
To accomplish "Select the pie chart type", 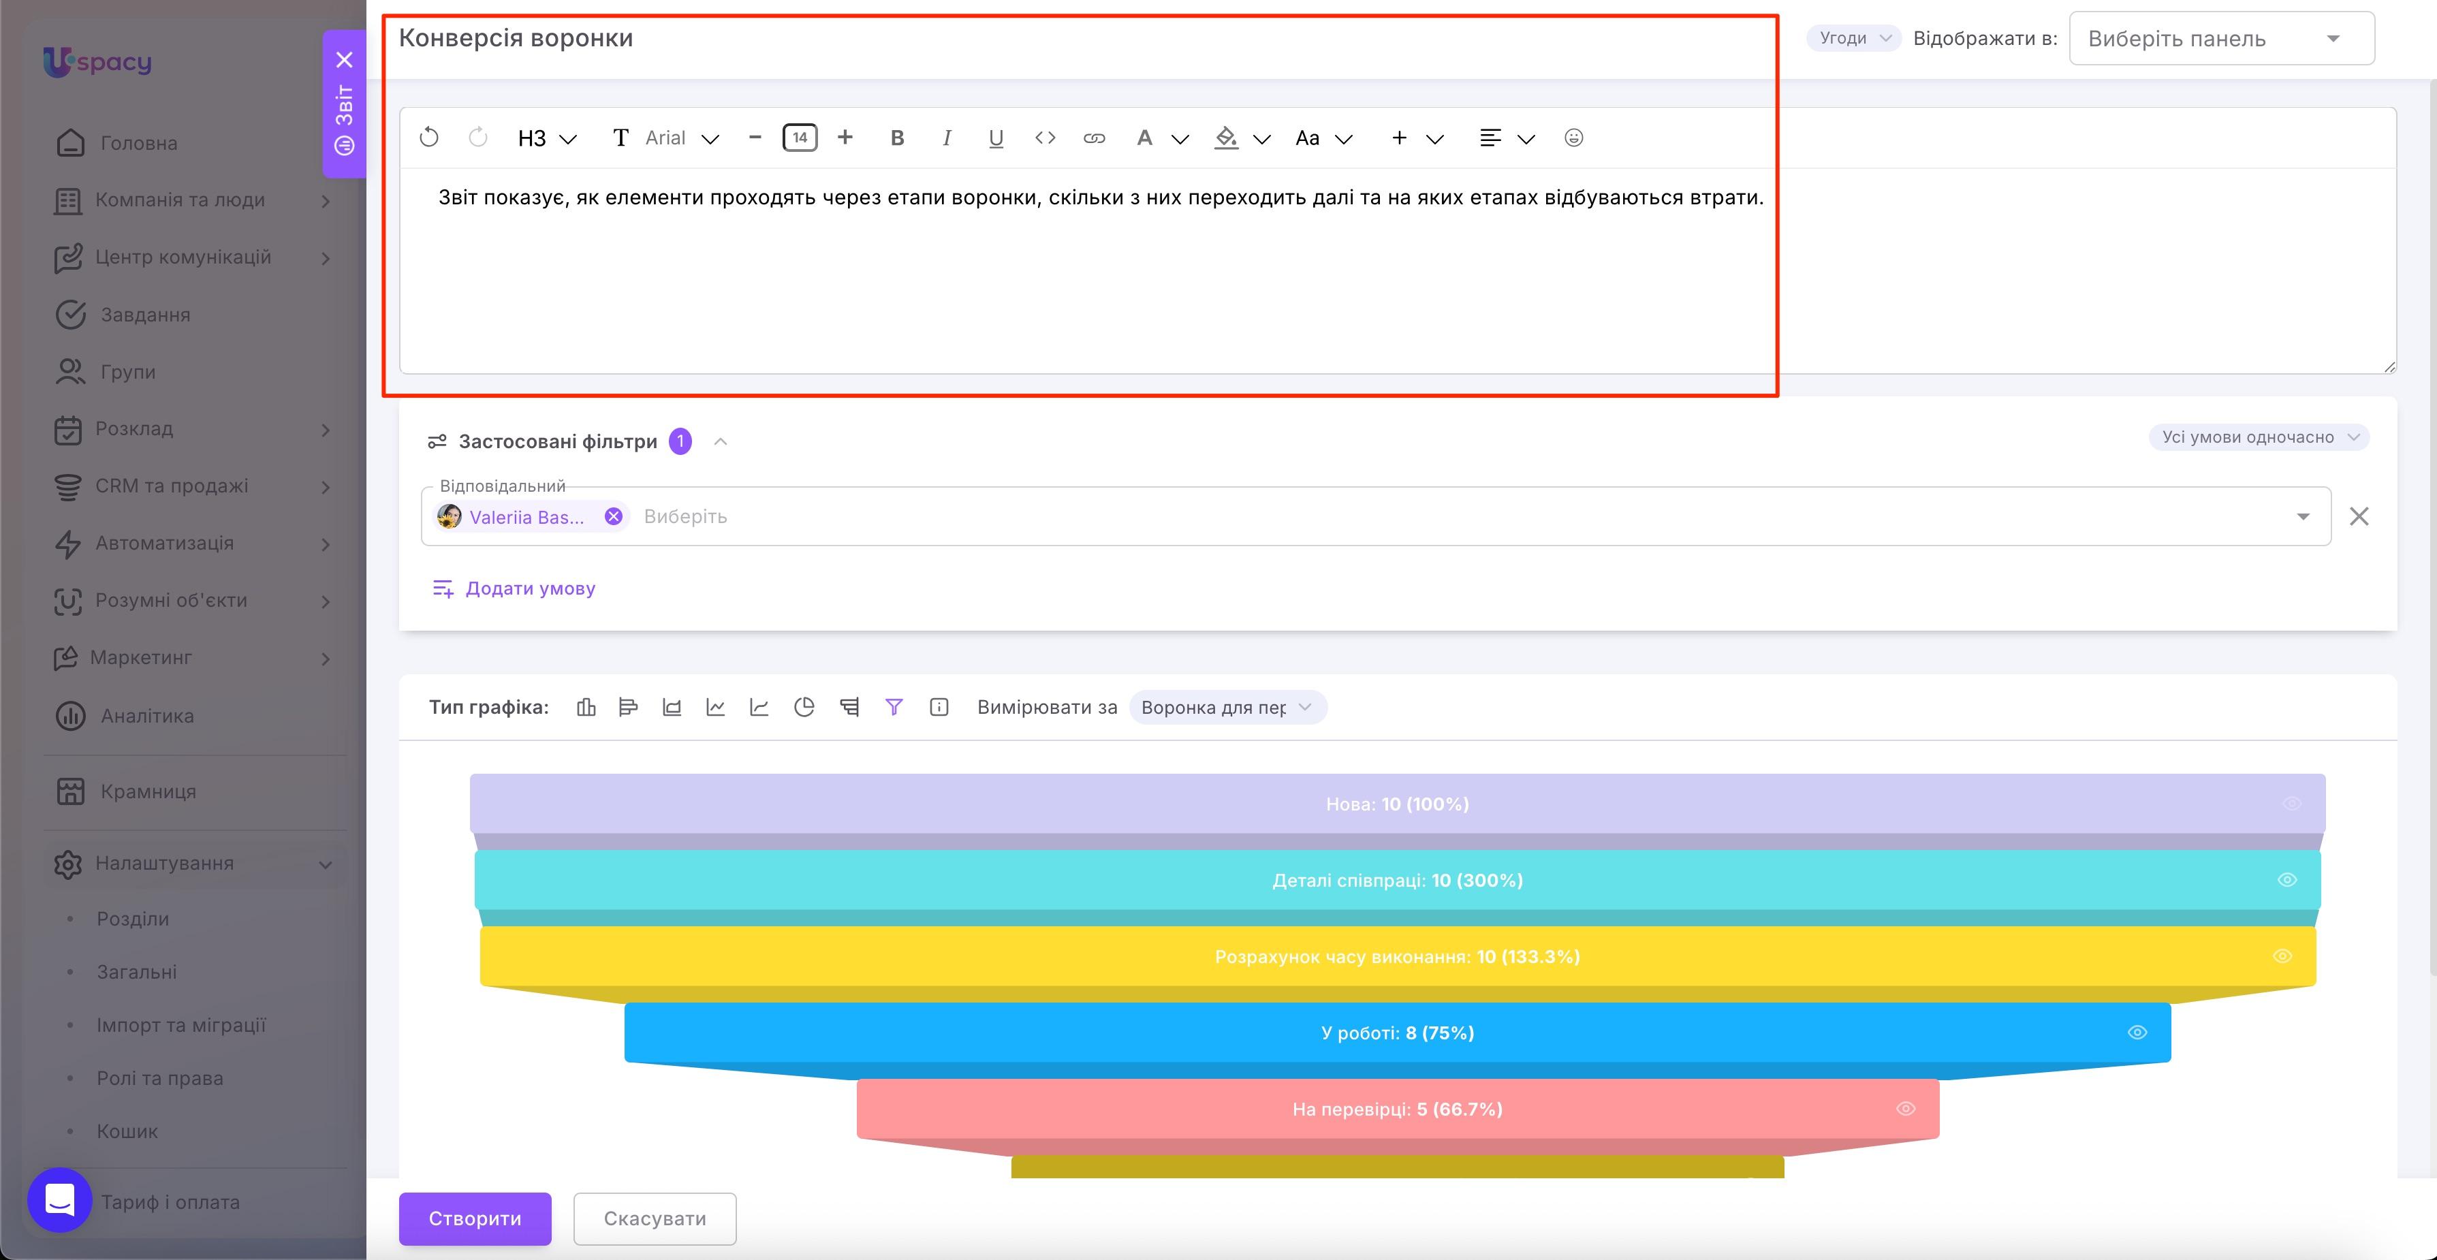I will point(804,708).
